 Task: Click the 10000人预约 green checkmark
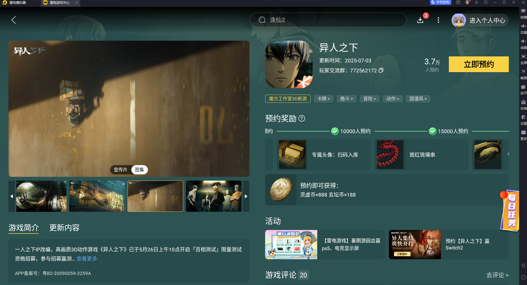335,131
